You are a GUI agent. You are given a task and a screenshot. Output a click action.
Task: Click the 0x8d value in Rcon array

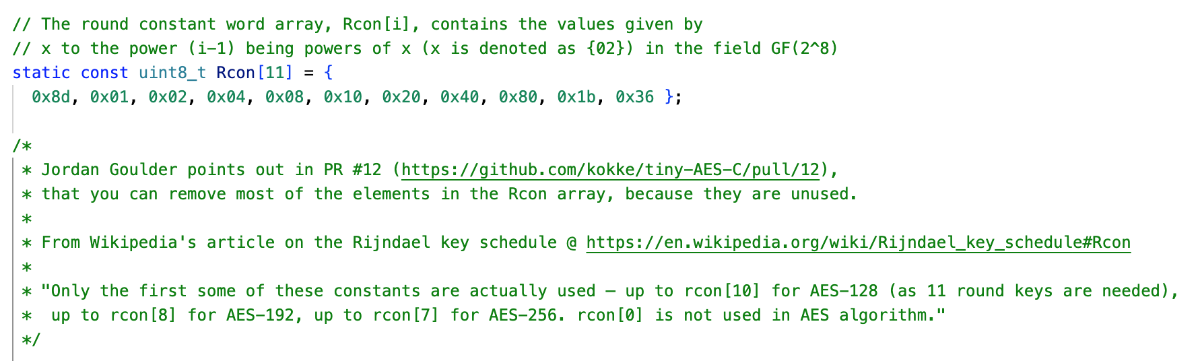coord(51,97)
